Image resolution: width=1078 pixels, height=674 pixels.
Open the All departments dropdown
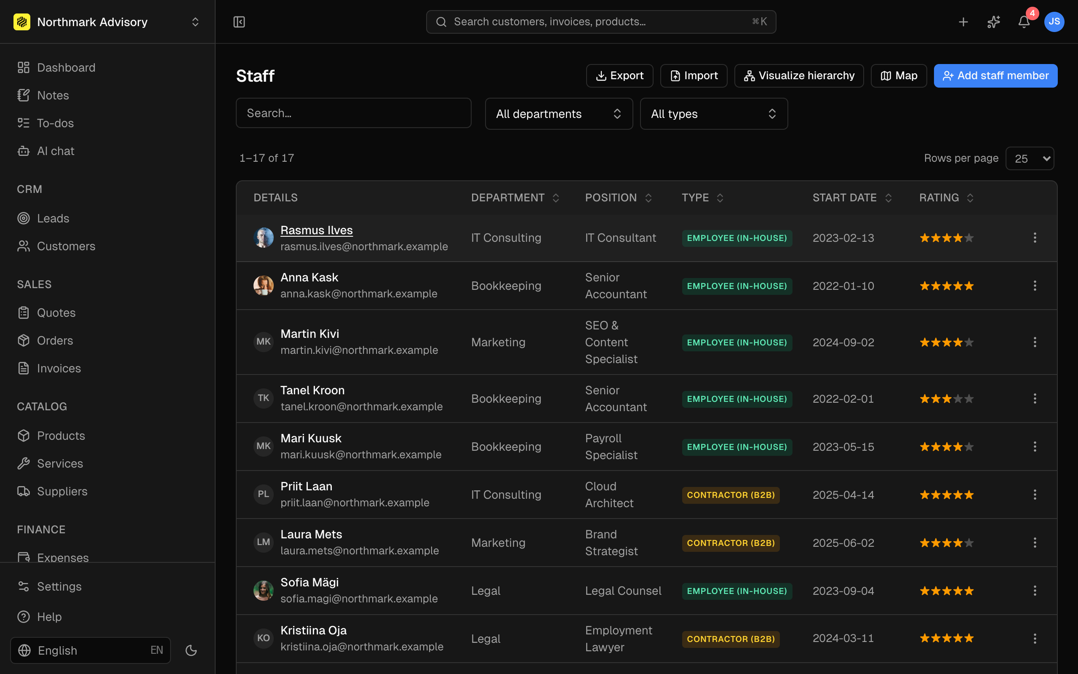559,114
